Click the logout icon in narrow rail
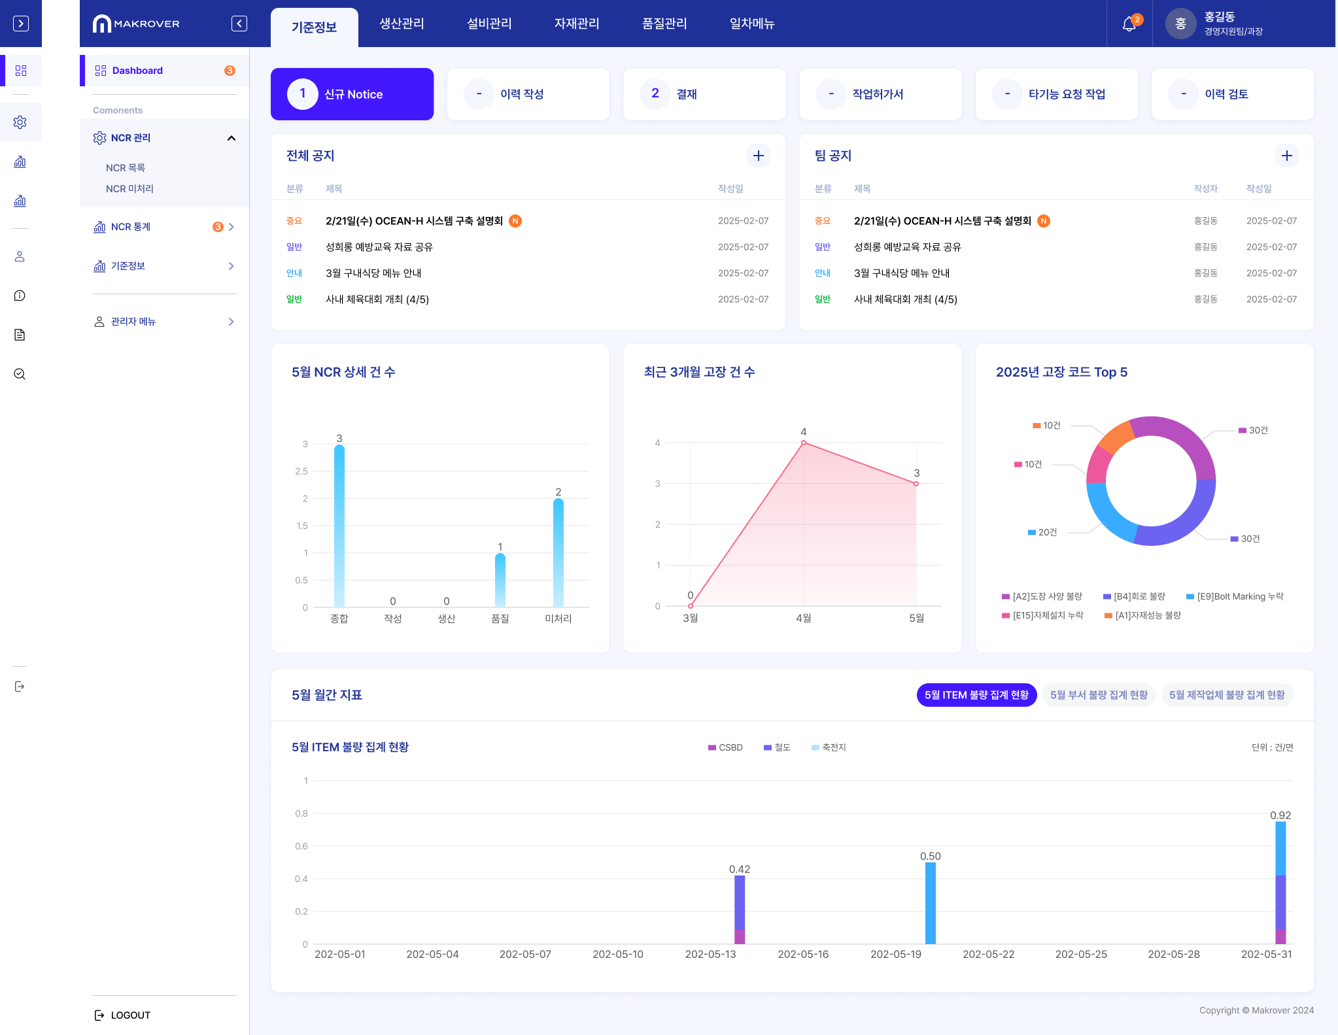 click(20, 687)
